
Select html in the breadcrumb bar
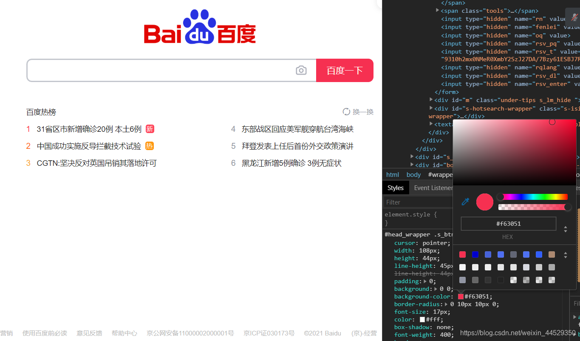(393, 174)
